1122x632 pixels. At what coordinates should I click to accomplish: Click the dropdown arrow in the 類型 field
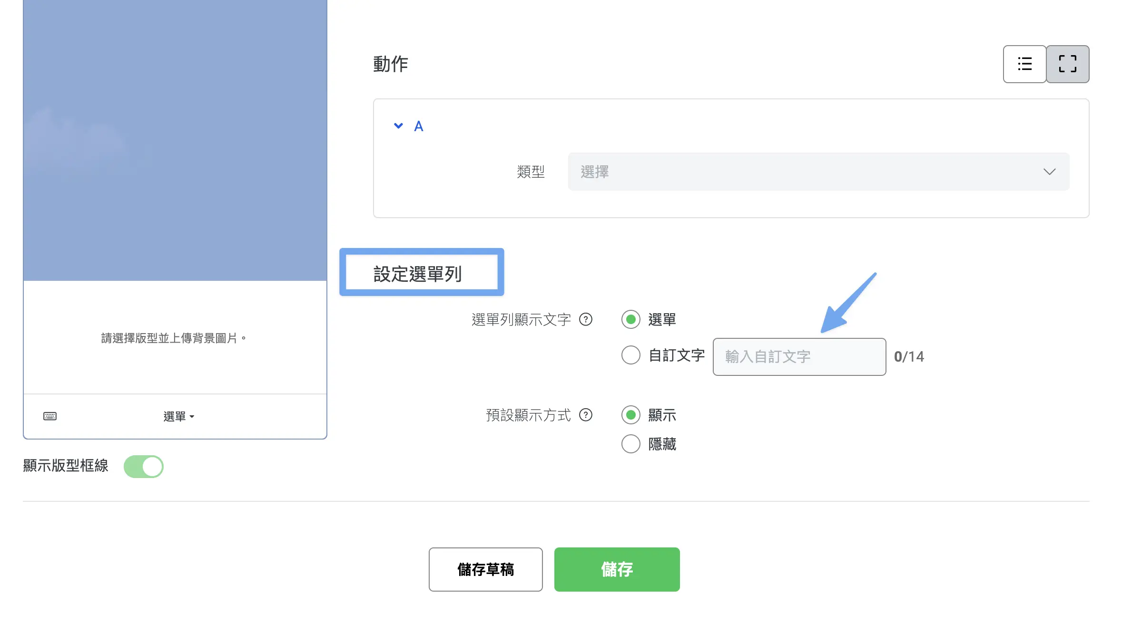click(x=1049, y=172)
